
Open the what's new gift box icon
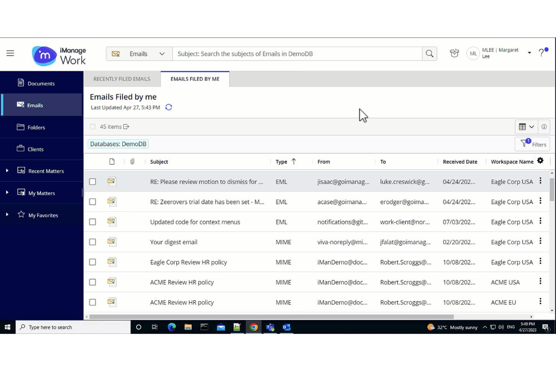tap(454, 53)
